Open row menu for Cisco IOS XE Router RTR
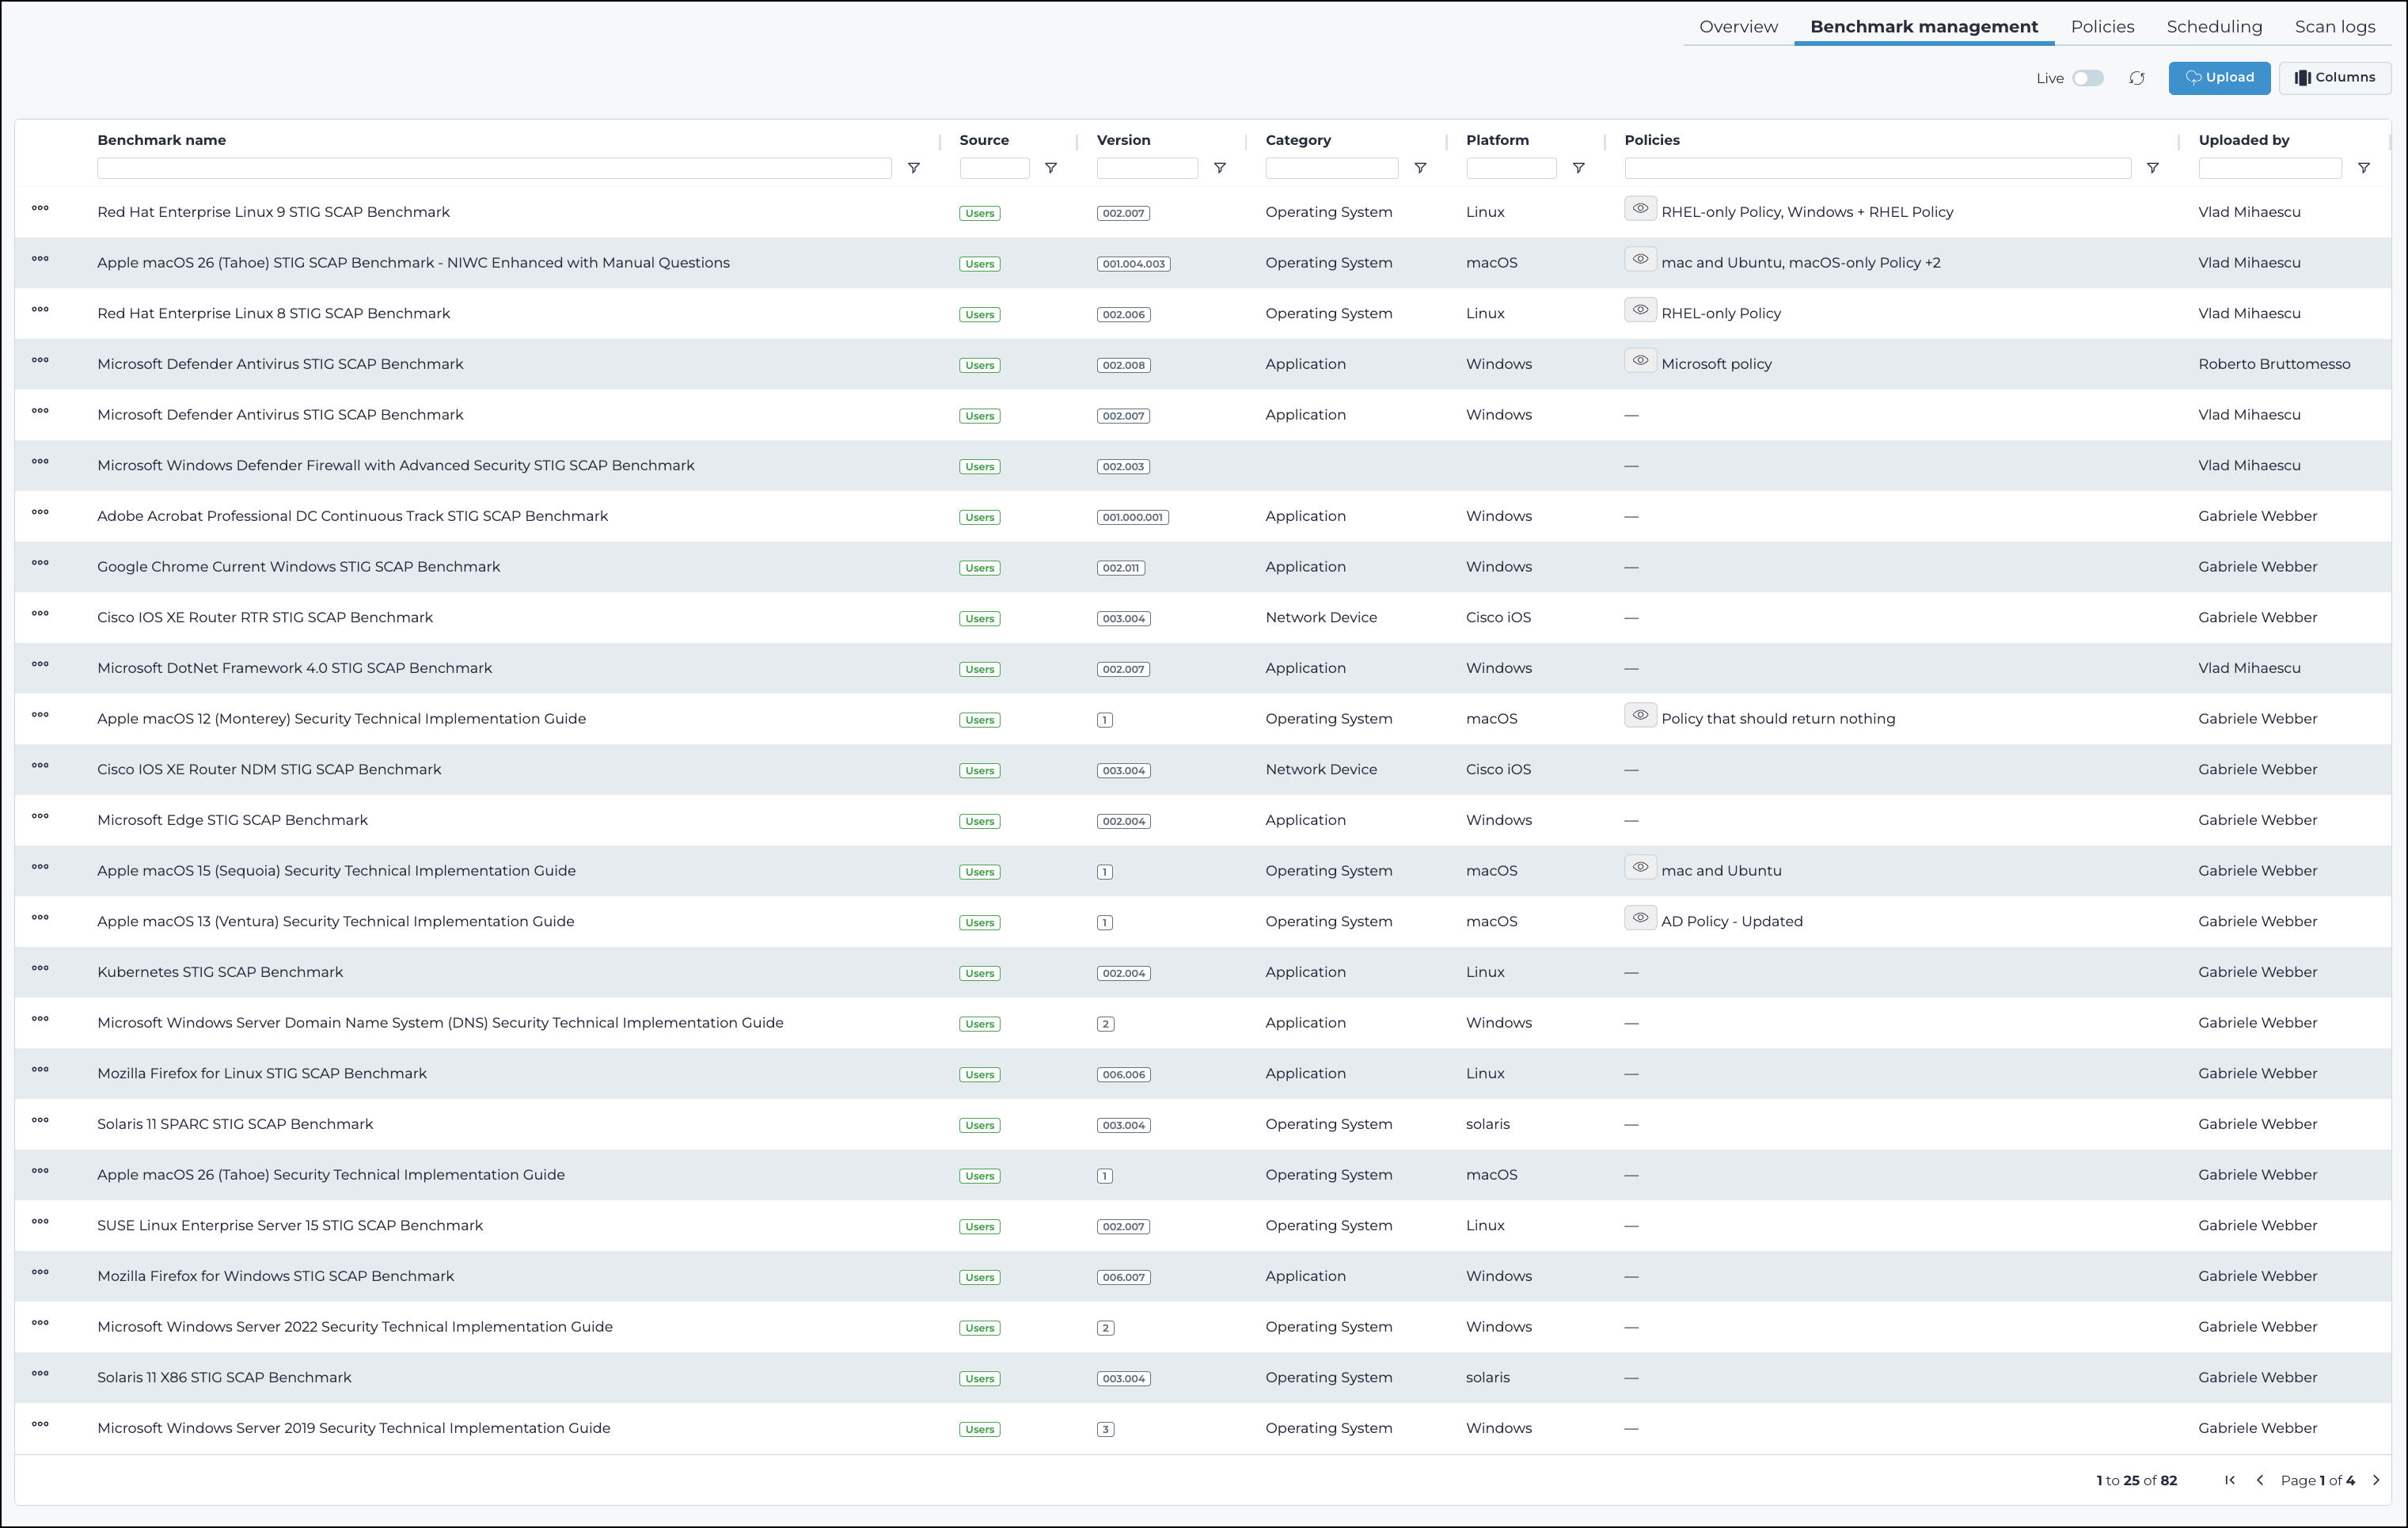Viewport: 2408px width, 1528px height. [40, 614]
